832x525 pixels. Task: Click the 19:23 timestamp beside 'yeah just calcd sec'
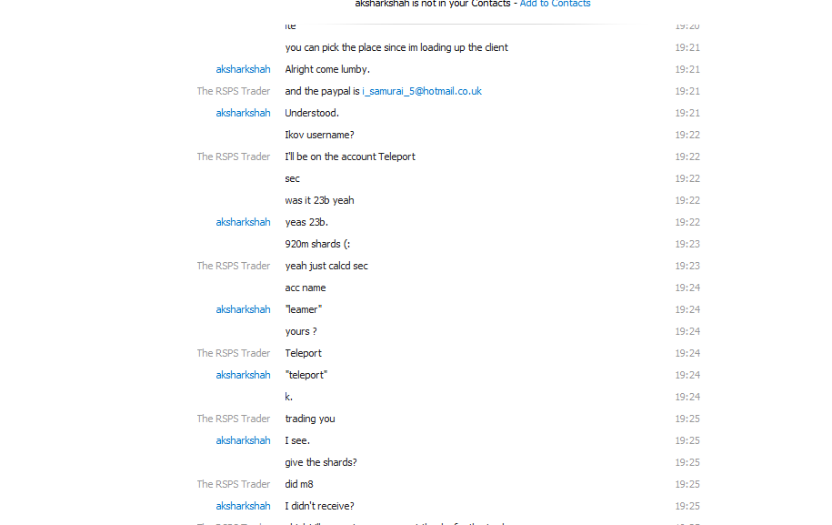pos(687,266)
